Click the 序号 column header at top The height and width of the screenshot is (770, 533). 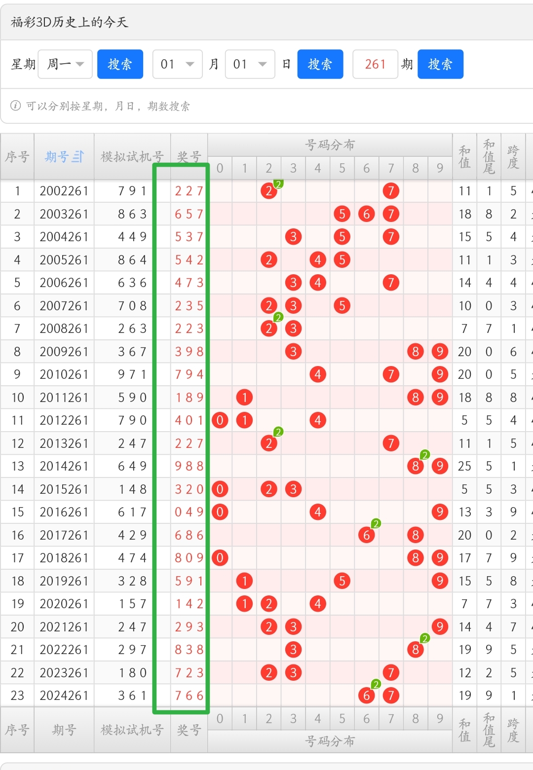(x=17, y=157)
